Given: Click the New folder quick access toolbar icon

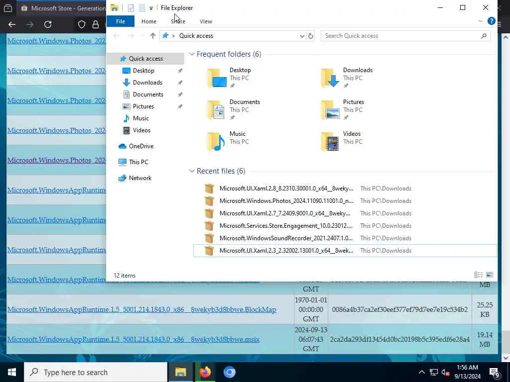Looking at the screenshot, I should point(142,8).
